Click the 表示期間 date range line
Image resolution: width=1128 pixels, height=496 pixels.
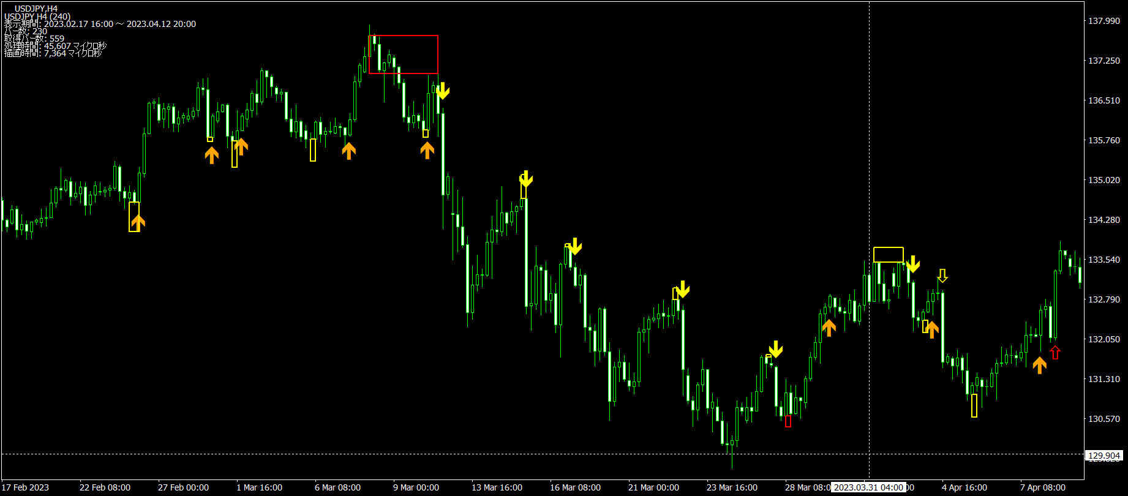[x=100, y=24]
